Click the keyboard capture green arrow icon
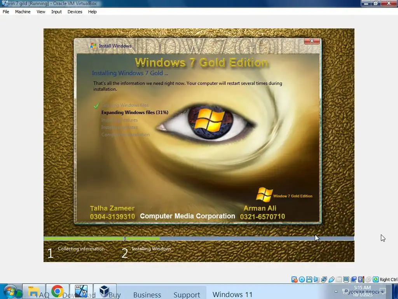 375,280
